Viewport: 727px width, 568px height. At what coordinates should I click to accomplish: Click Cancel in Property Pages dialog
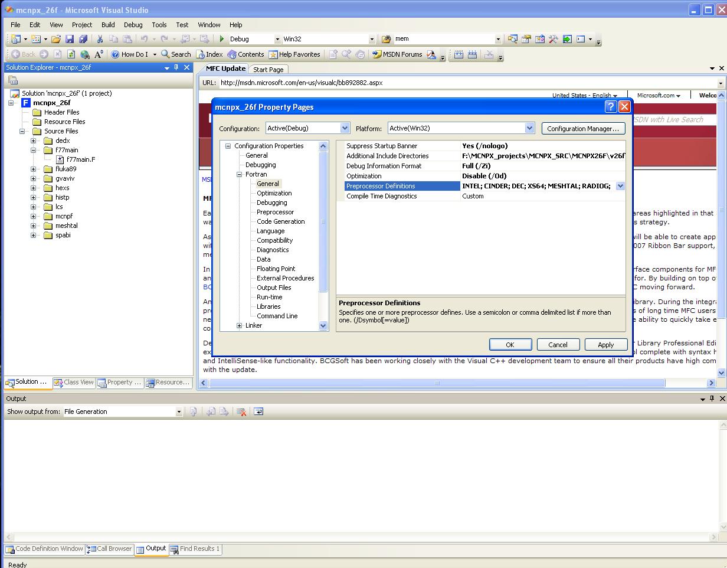pos(558,345)
